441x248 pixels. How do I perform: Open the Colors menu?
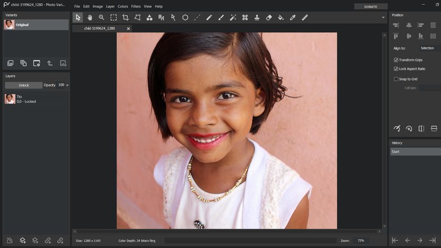click(122, 6)
